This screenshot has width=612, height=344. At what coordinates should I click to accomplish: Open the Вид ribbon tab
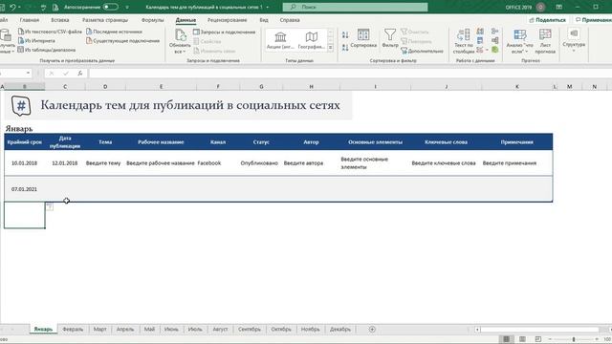(x=264, y=20)
